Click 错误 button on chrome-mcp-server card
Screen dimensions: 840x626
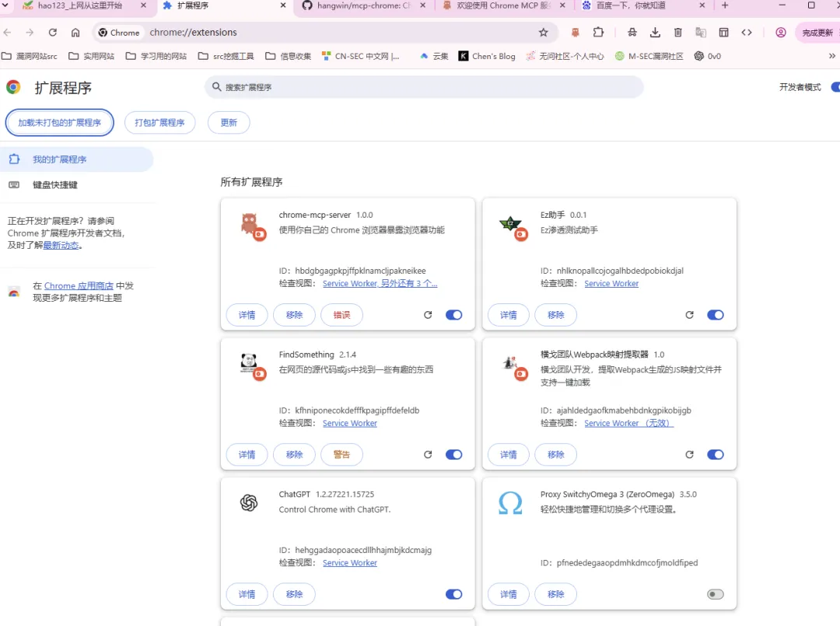(x=341, y=315)
